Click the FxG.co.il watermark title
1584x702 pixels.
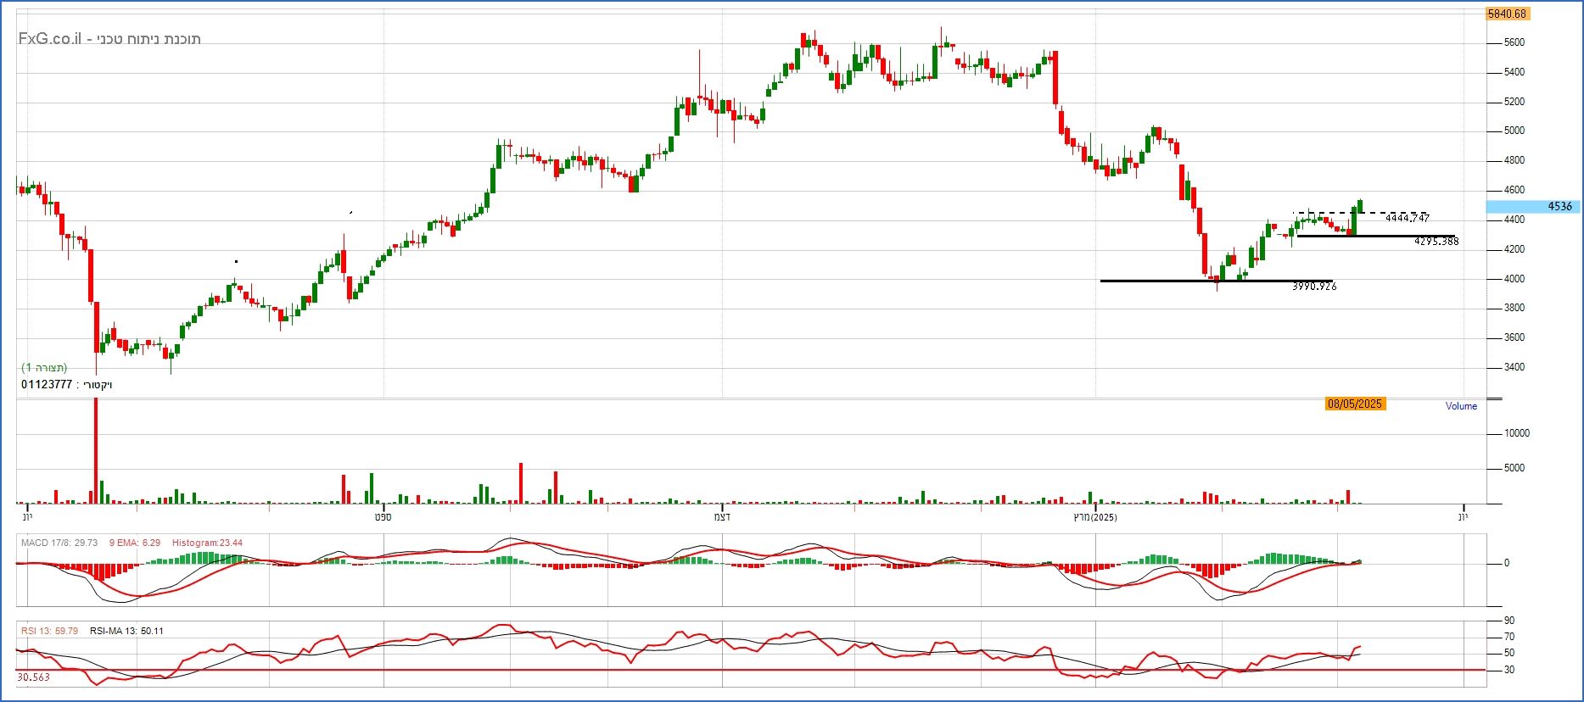point(109,39)
